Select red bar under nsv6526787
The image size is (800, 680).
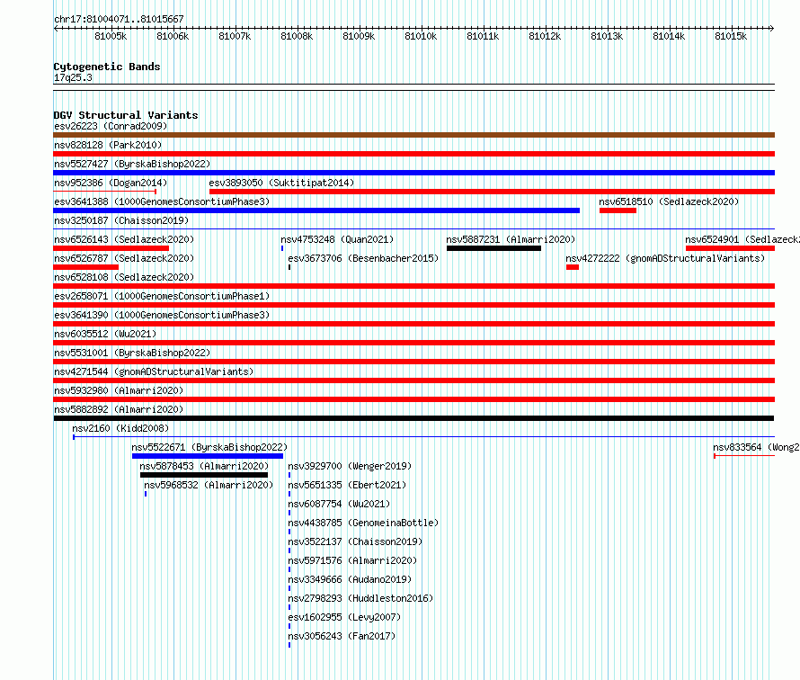tap(85, 267)
